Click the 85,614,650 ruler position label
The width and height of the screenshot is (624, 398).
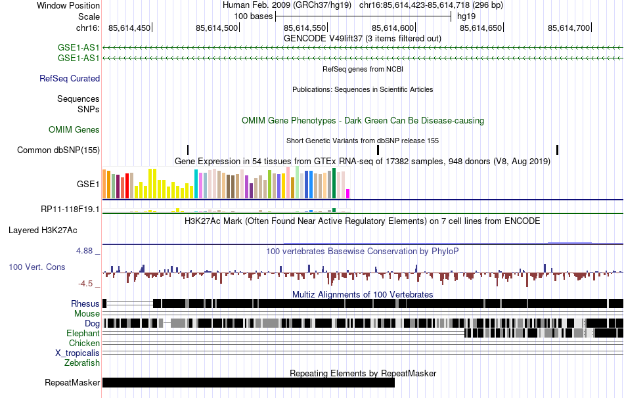(x=481, y=28)
